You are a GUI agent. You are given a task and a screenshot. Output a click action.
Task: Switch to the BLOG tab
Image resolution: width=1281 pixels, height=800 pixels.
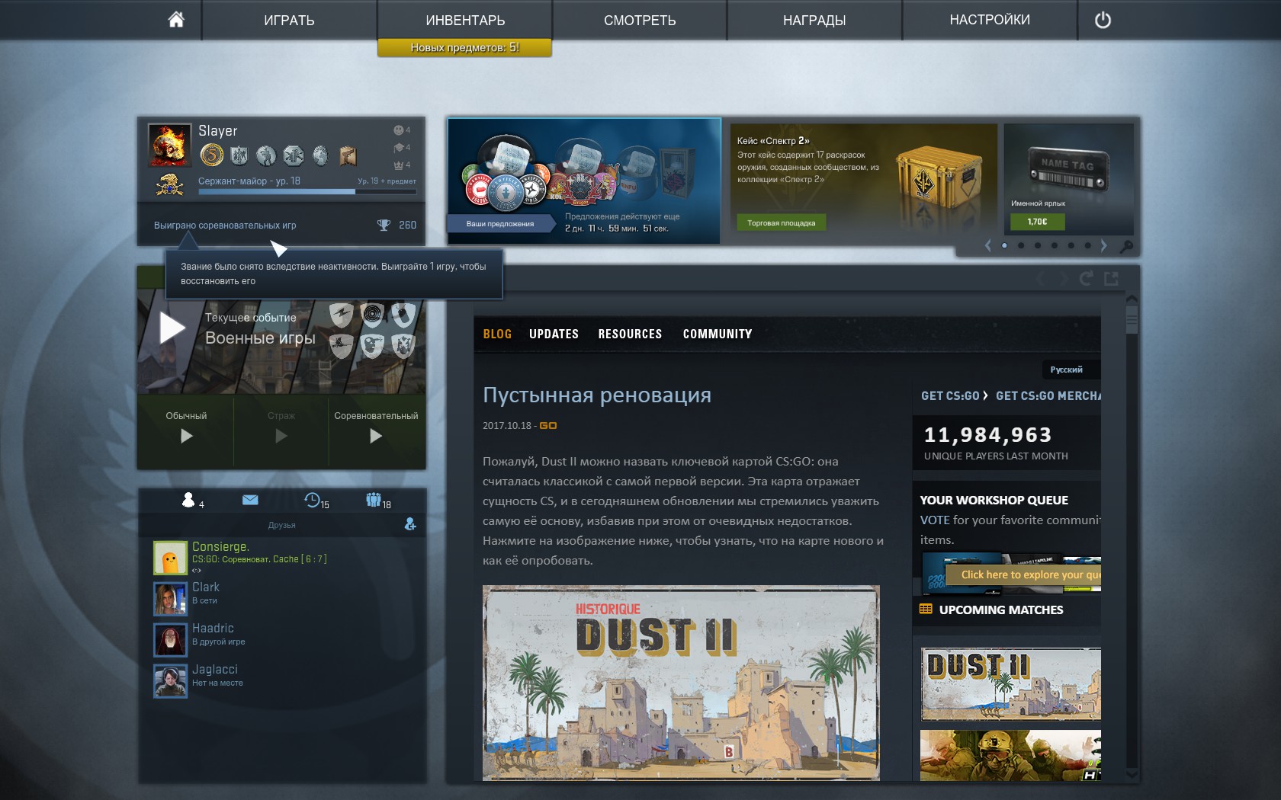coord(497,334)
